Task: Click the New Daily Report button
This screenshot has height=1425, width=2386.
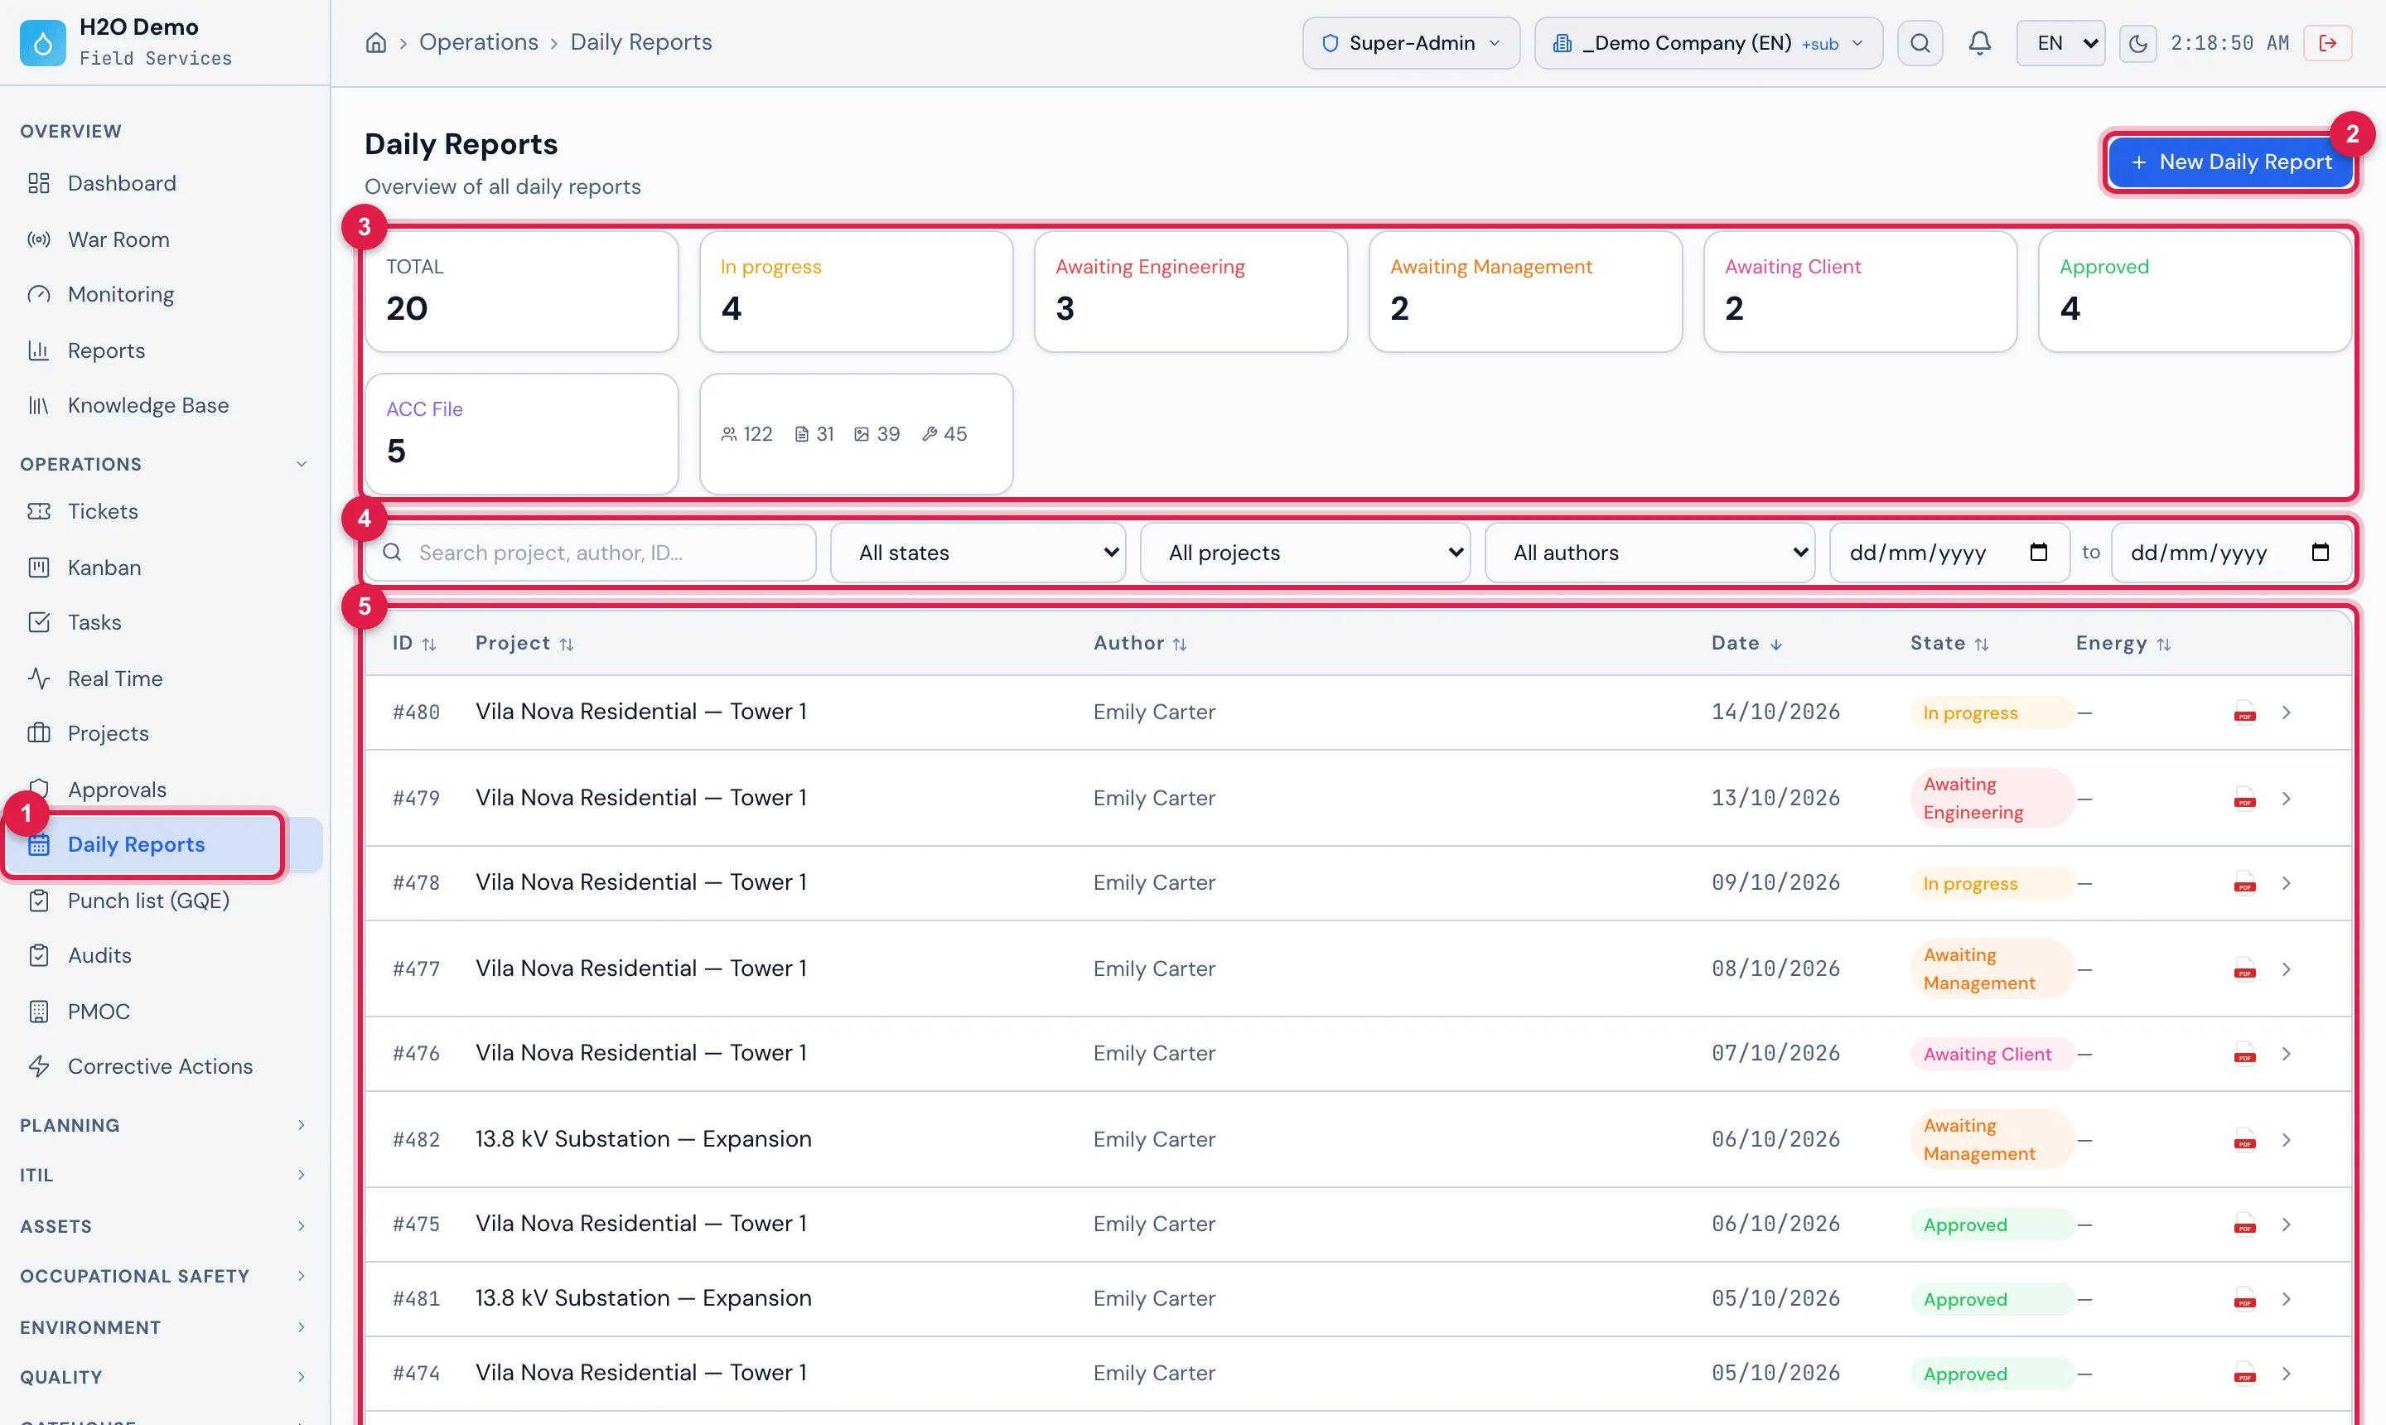Action: (2229, 162)
